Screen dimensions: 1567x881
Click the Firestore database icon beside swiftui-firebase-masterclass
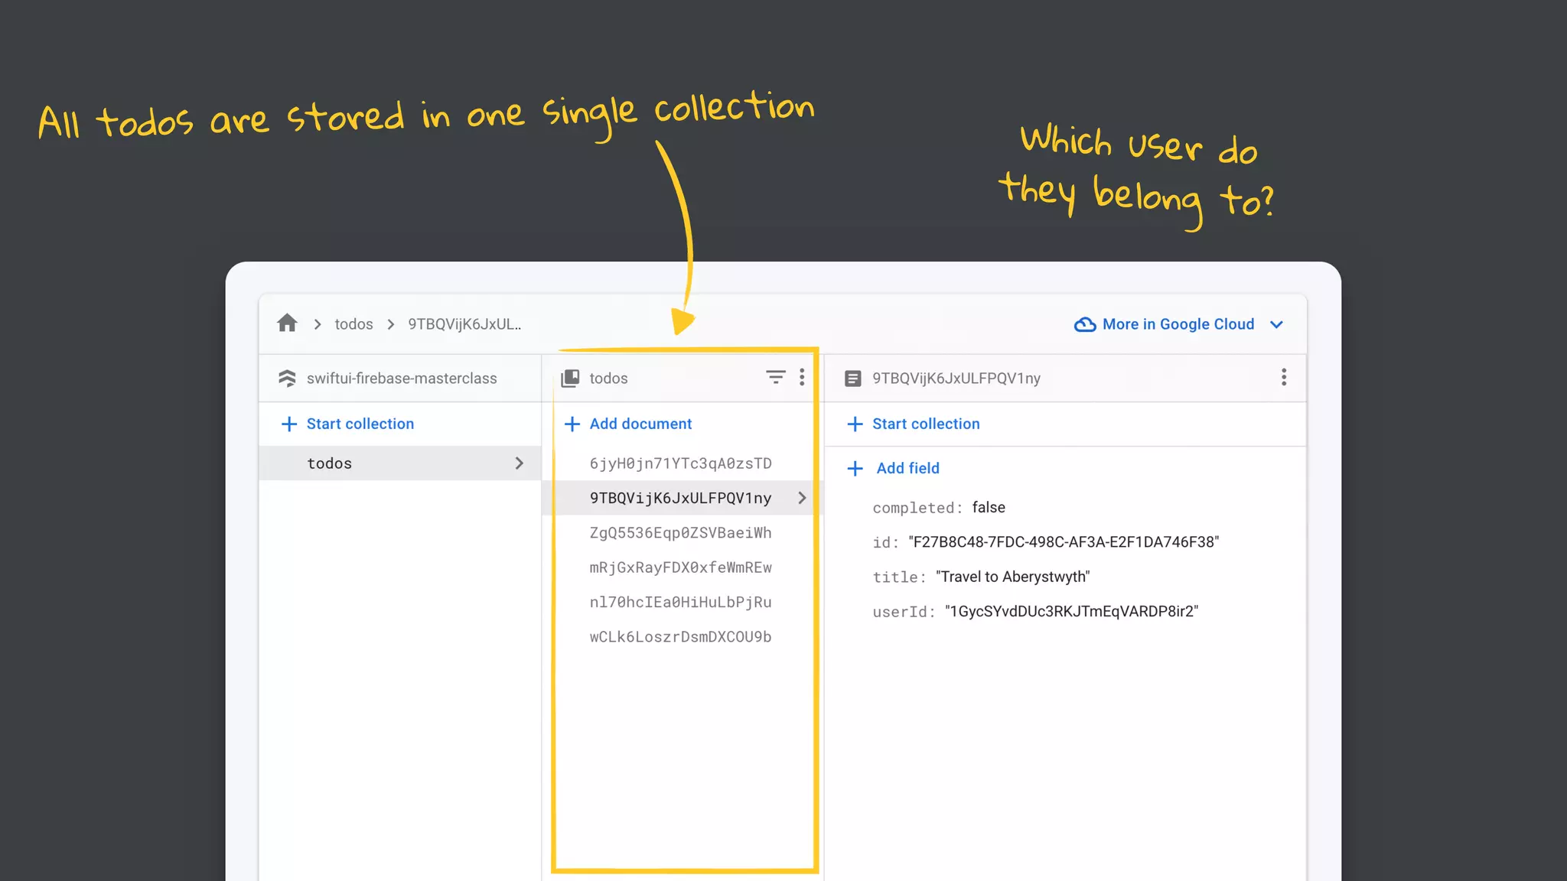(x=287, y=378)
